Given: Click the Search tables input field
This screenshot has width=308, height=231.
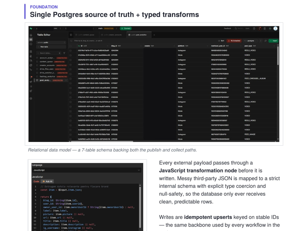Looking at the screenshot, I should tap(49, 53).
